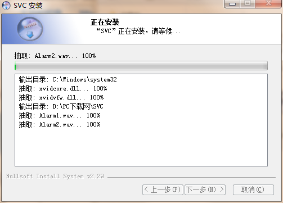
Task: Close the SVC installer window
Action: coord(268,4)
